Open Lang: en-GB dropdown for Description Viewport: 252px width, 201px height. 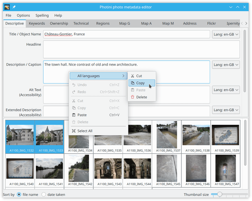(x=226, y=65)
